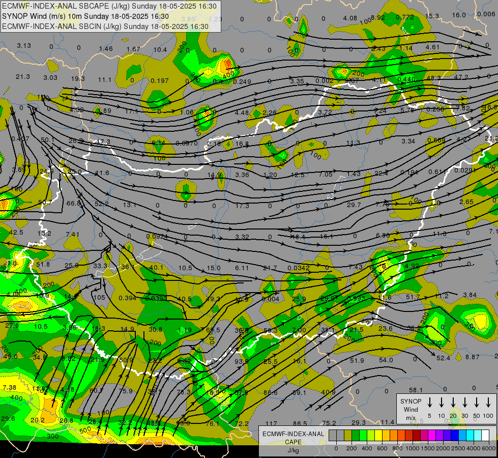Click the 2500 tick on the CAPE legend scale

458,448
